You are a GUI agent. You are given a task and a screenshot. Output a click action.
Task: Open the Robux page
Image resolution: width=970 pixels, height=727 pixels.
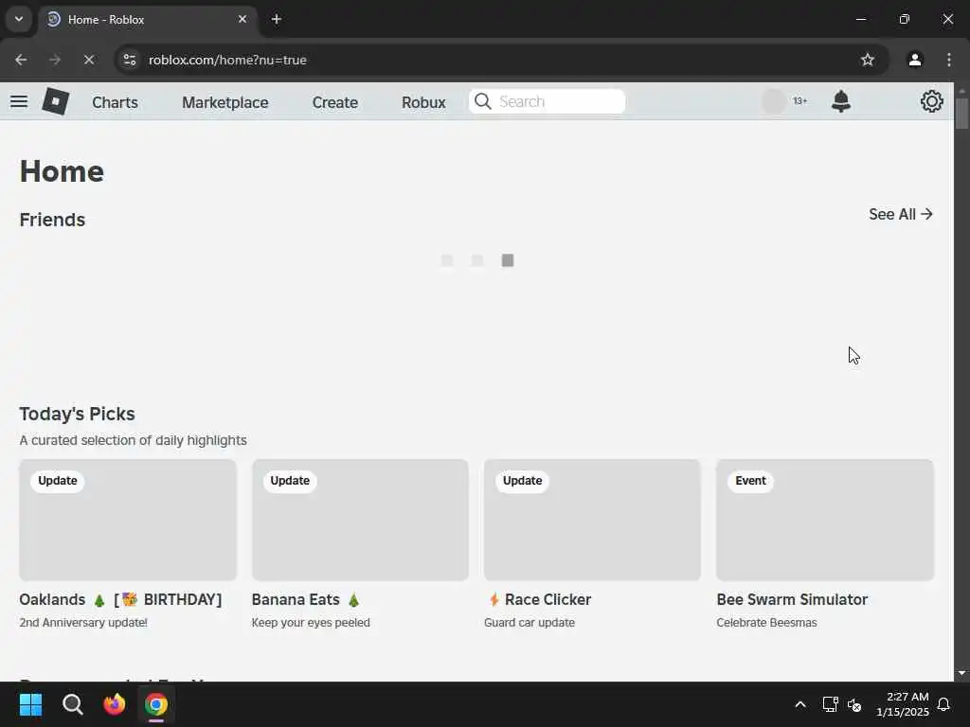point(423,102)
